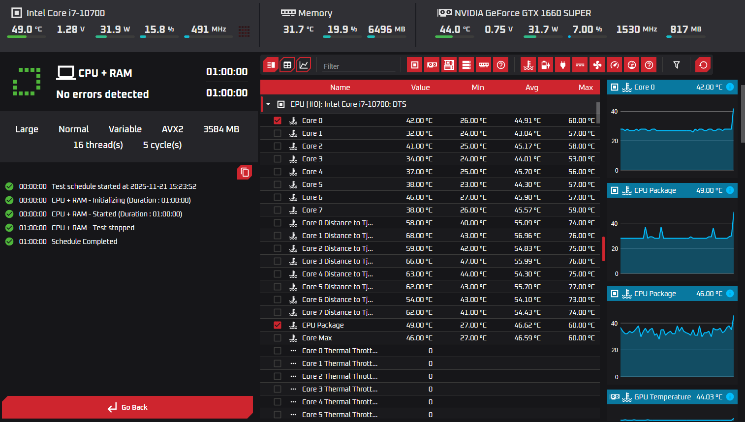This screenshot has height=422, width=745.
Task: Switch to the graph-only view icon
Action: click(x=304, y=65)
